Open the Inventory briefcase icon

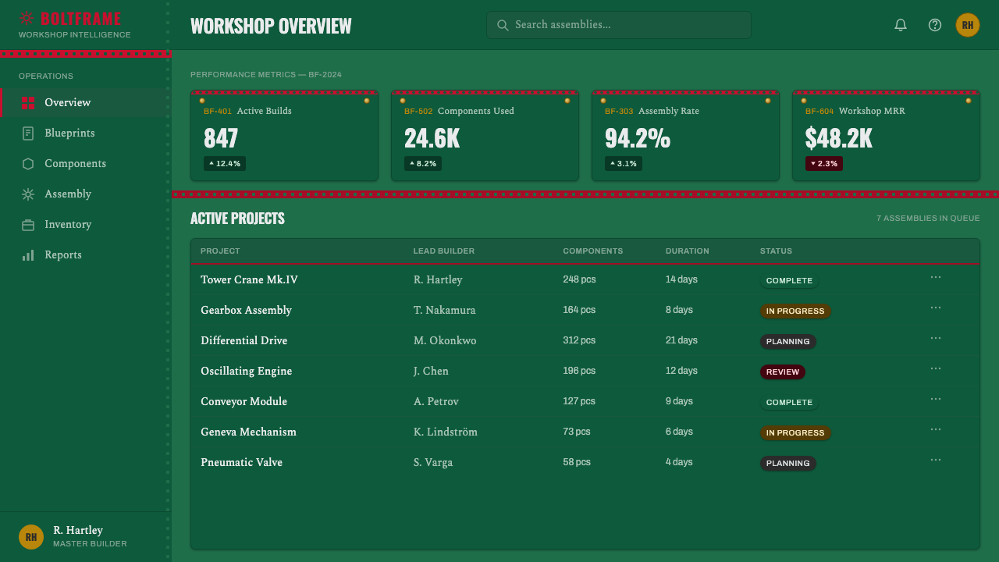28,225
